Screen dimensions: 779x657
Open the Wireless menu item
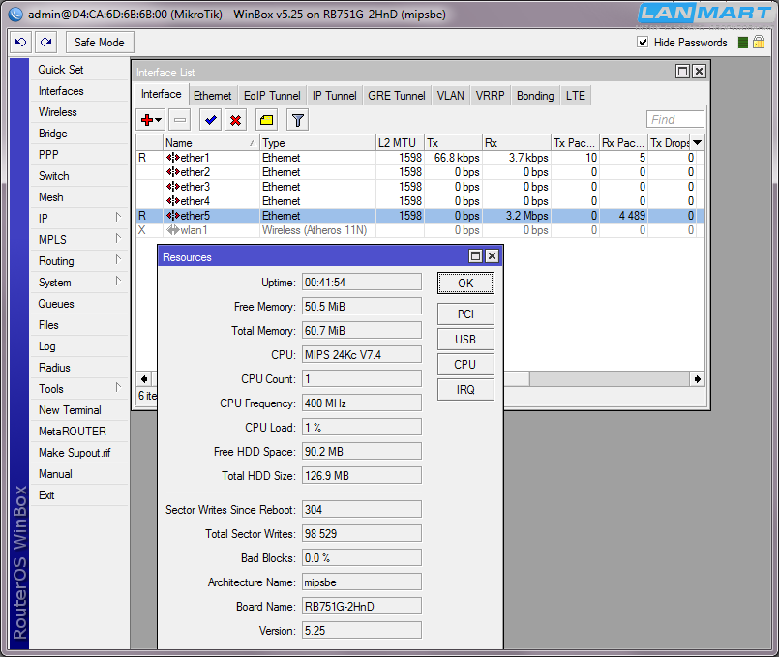[57, 112]
